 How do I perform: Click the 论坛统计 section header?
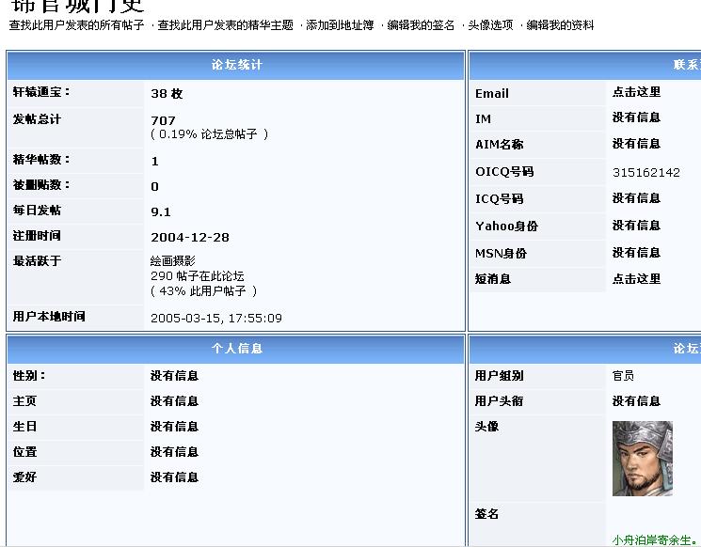coord(236,66)
